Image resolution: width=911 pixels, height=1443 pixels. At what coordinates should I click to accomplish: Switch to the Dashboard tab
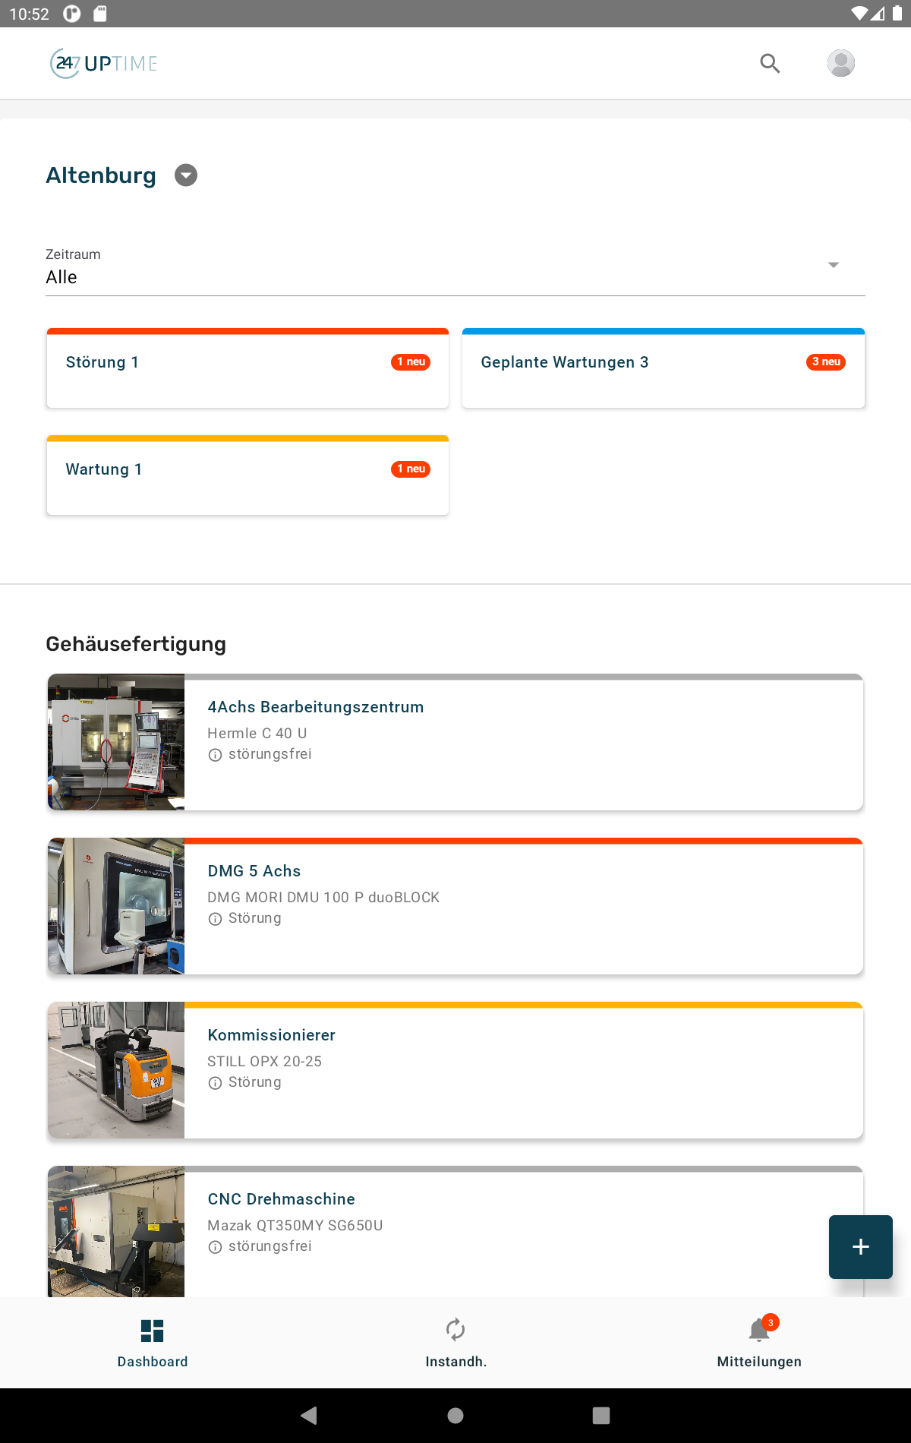[x=153, y=1342]
